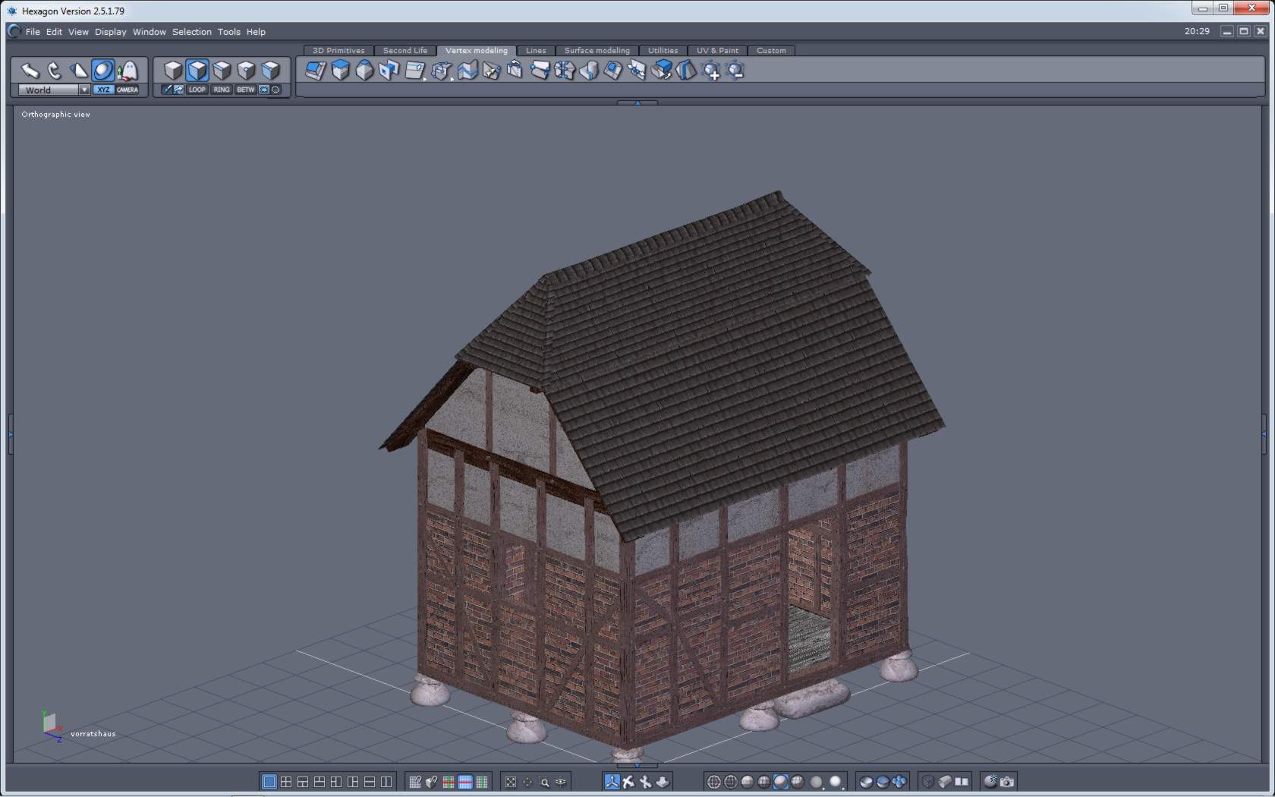The width and height of the screenshot is (1275, 797).
Task: Open the grid options checklist icon
Action: (415, 782)
